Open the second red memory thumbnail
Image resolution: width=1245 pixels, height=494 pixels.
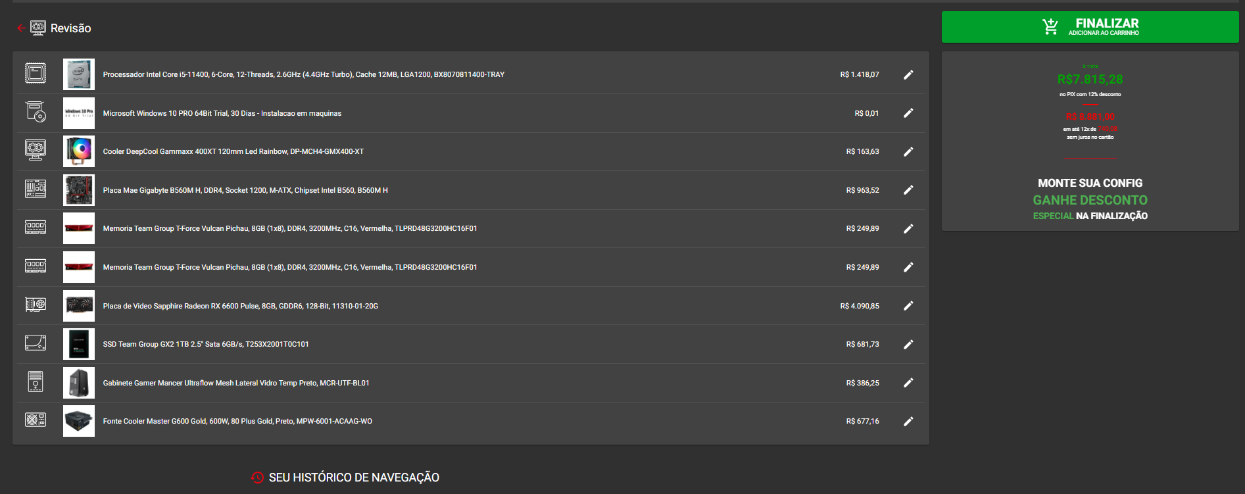pyautogui.click(x=79, y=267)
